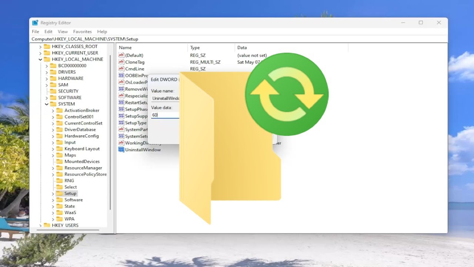The image size is (474, 267).
Task: Click the registry path address bar
Action: tap(238, 39)
